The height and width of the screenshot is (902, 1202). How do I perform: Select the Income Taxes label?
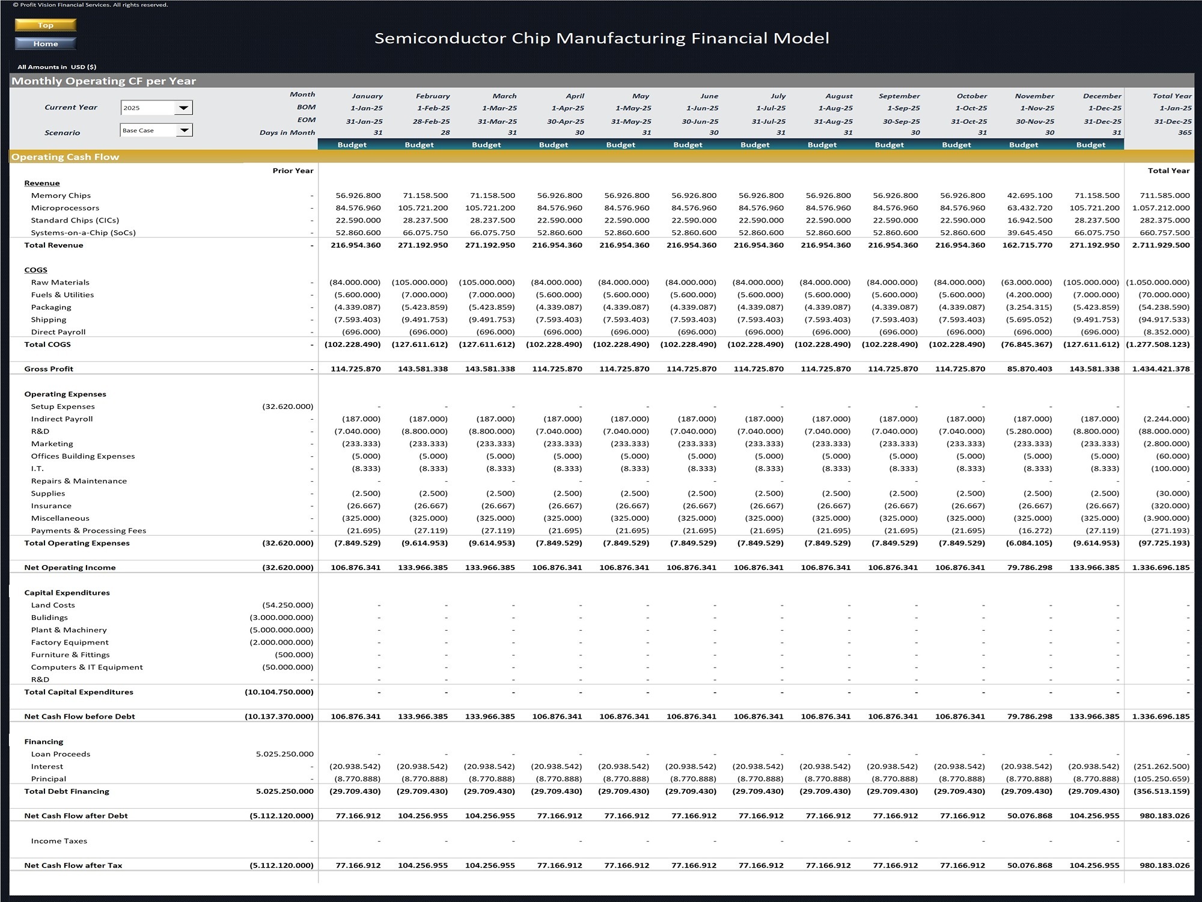coord(59,841)
